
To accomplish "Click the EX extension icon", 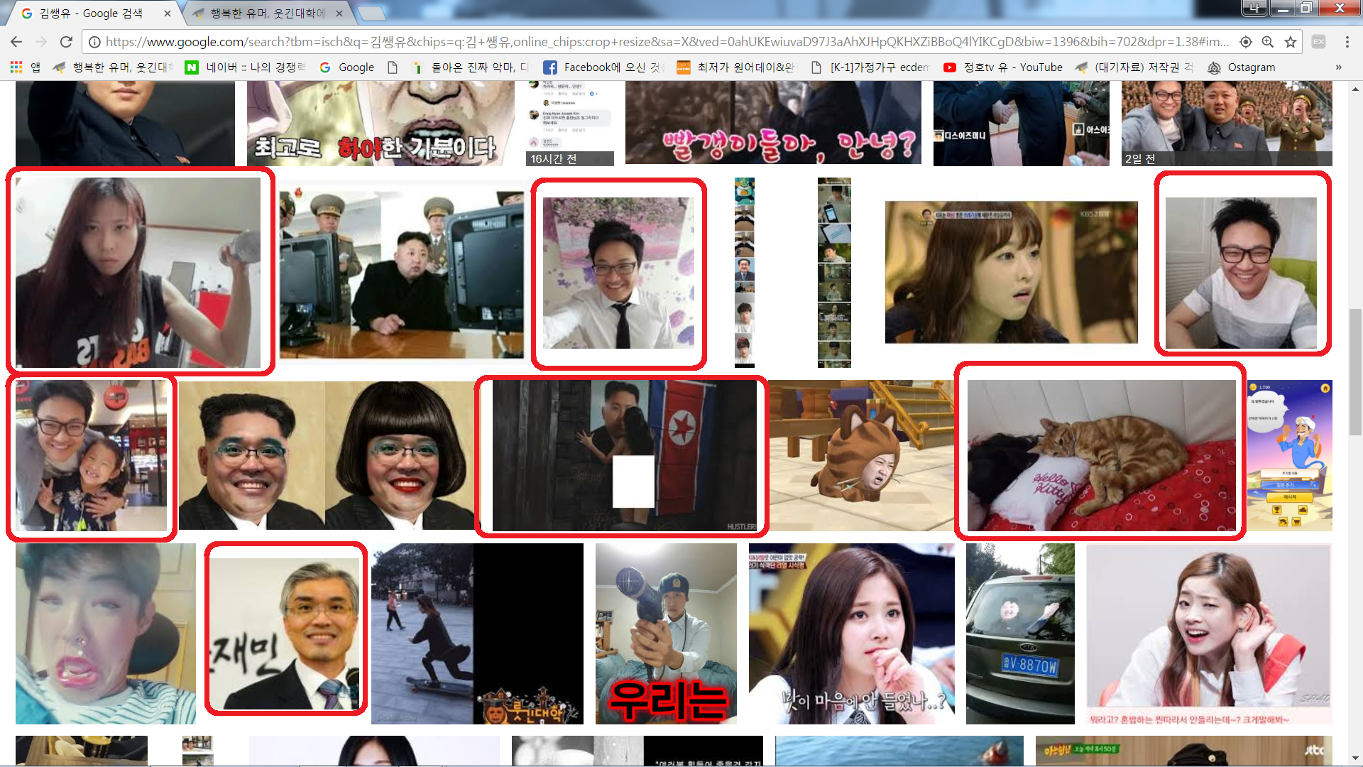I will pyautogui.click(x=1318, y=42).
